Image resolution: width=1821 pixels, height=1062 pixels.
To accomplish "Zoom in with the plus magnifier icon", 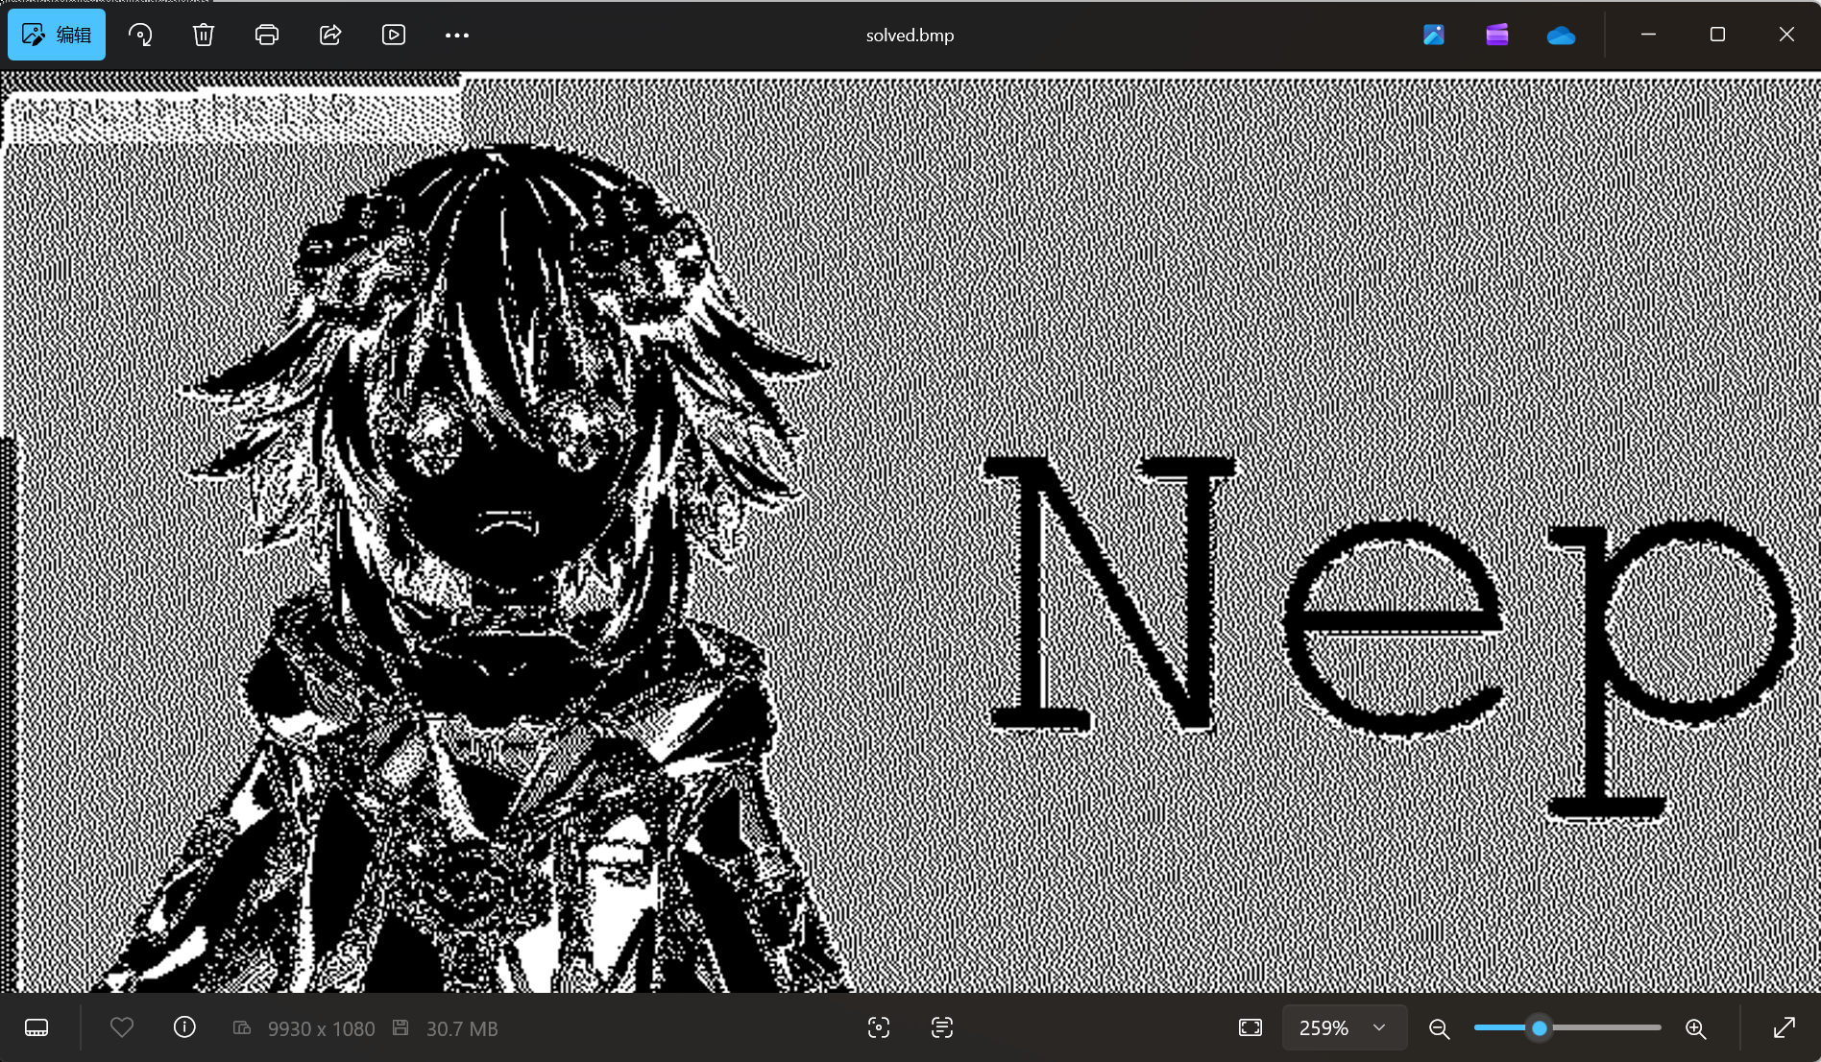I will point(1696,1028).
